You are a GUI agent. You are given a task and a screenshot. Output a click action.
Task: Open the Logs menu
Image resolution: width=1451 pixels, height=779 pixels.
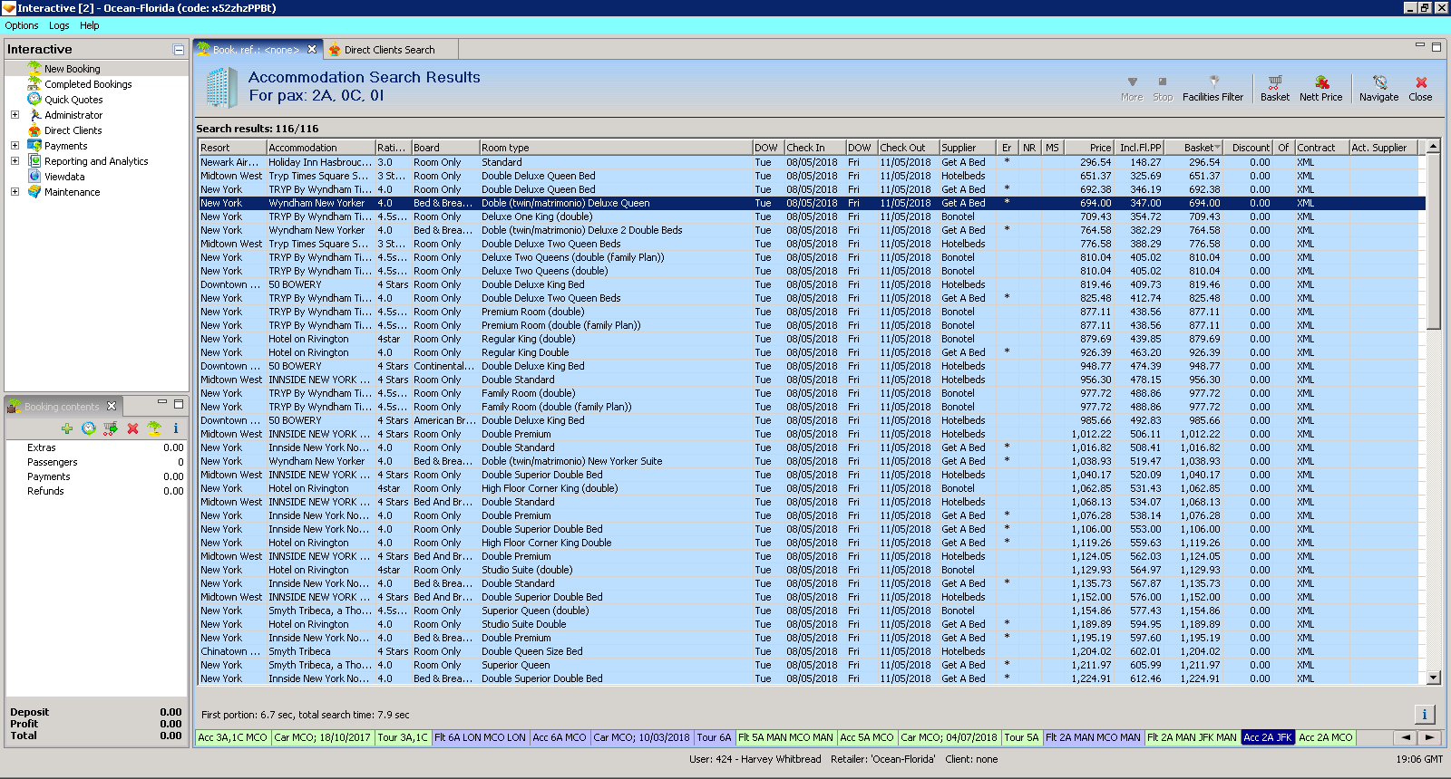59,25
